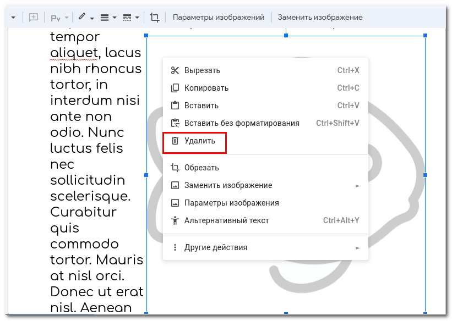Open the border color dropdown arrow
The image size is (452, 321).
pos(92,18)
